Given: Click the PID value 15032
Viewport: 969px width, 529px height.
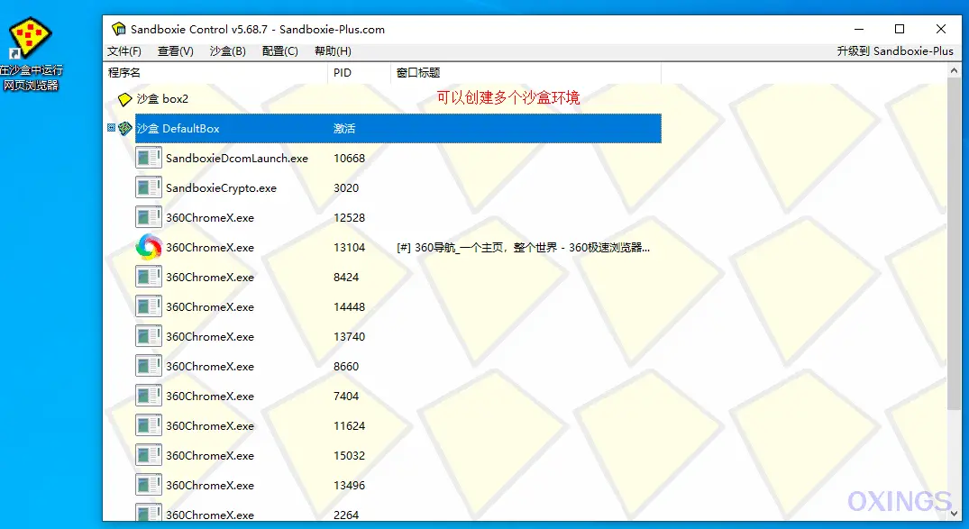Looking at the screenshot, I should coord(349,455).
